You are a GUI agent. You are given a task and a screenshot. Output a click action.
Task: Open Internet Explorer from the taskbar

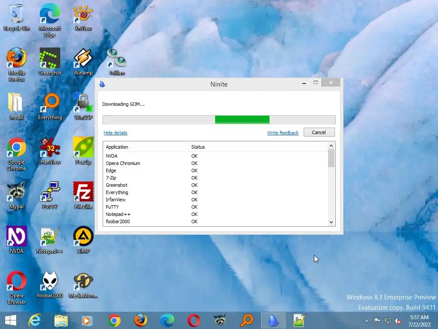(x=35, y=320)
